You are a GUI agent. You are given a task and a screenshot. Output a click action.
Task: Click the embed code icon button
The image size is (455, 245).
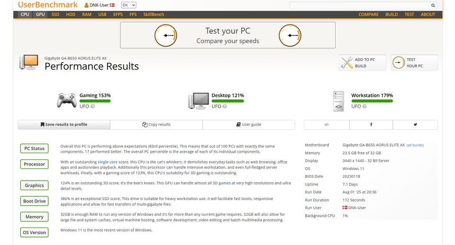tap(327, 124)
